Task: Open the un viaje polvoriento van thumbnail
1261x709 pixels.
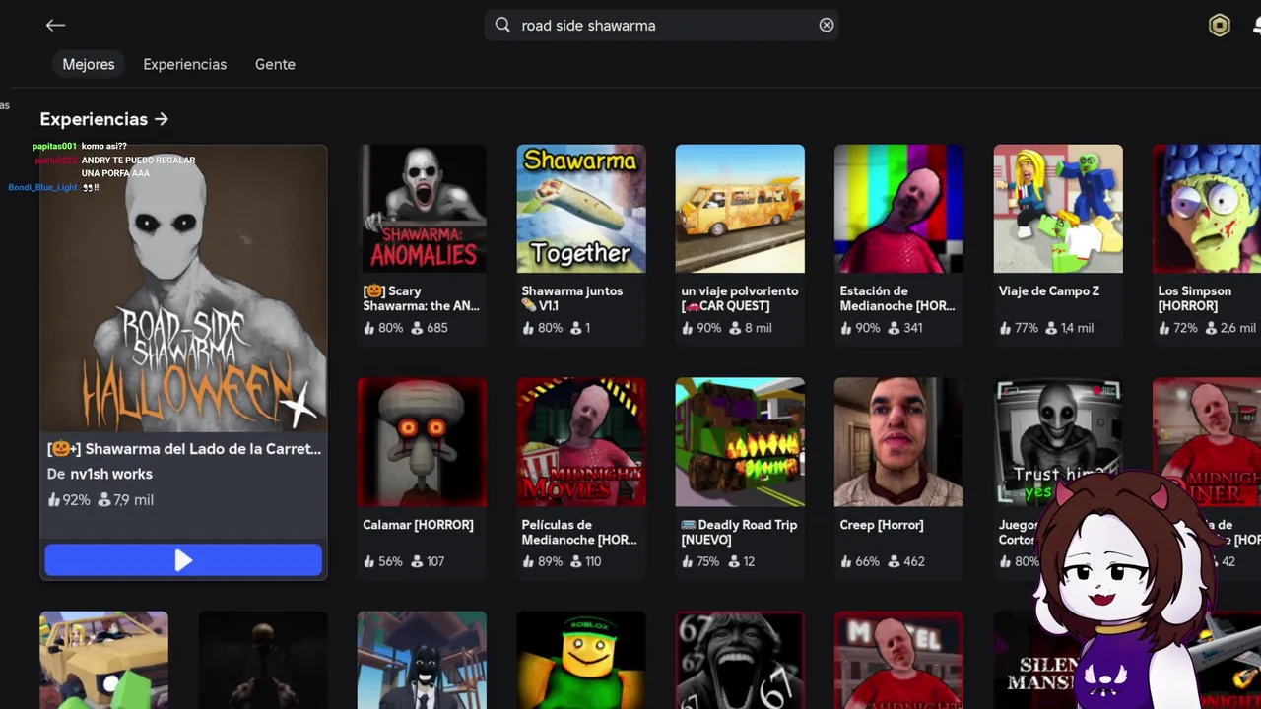Action: coord(740,209)
